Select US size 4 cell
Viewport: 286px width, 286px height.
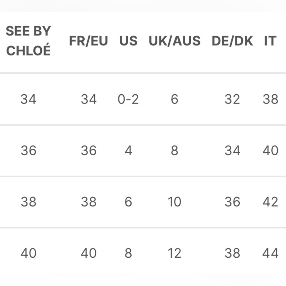pos(128,151)
